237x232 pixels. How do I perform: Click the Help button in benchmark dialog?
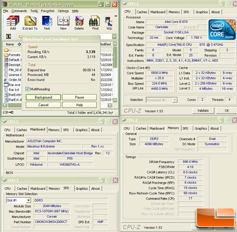coord(80,105)
